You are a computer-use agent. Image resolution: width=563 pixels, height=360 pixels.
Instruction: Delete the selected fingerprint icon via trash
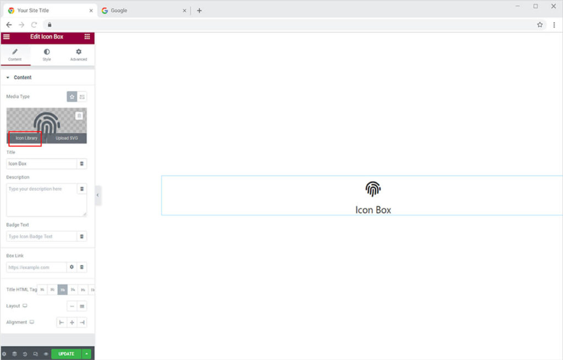79,116
